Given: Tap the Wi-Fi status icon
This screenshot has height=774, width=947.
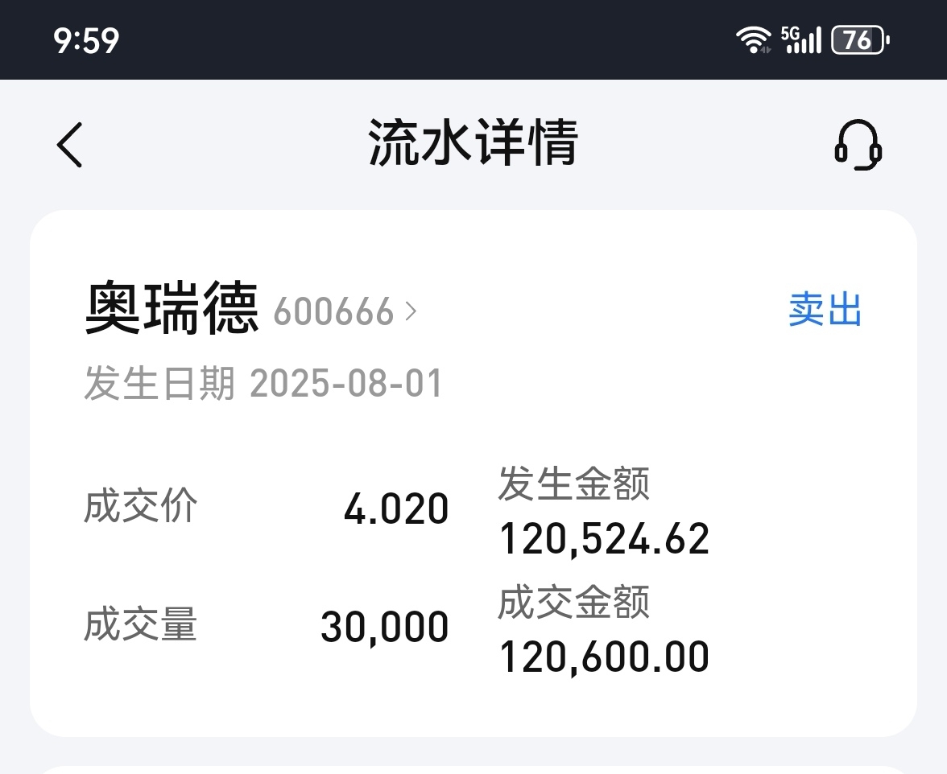Looking at the screenshot, I should [x=753, y=40].
